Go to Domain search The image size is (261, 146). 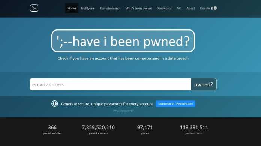tap(110, 8)
